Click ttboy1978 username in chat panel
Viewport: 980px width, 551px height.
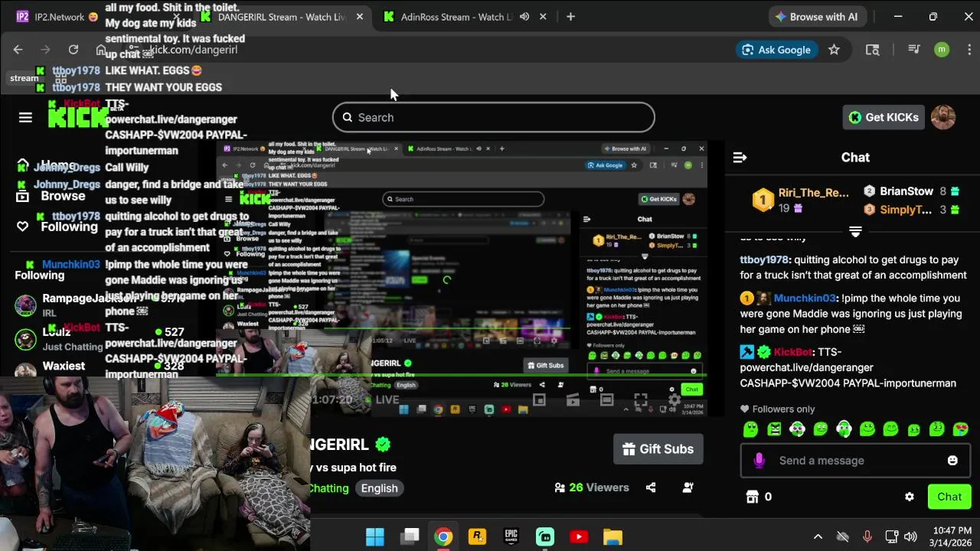(764, 260)
